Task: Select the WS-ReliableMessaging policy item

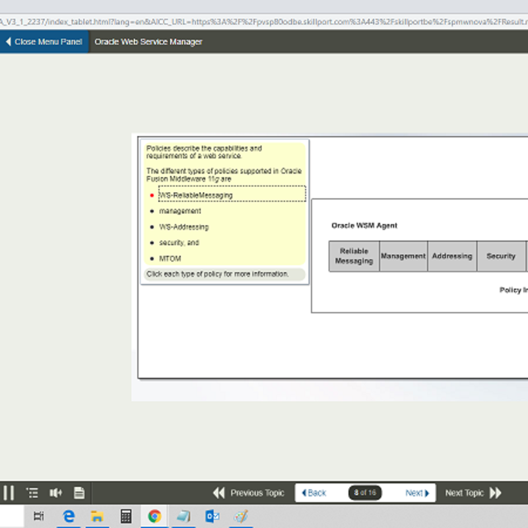Action: [232, 194]
